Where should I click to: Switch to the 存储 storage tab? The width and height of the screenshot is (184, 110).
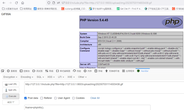98,71
